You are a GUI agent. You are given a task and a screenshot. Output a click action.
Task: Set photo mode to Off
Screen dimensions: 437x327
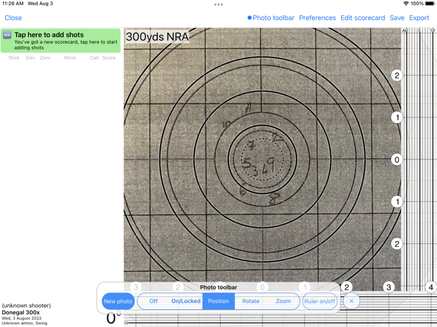coord(154,301)
